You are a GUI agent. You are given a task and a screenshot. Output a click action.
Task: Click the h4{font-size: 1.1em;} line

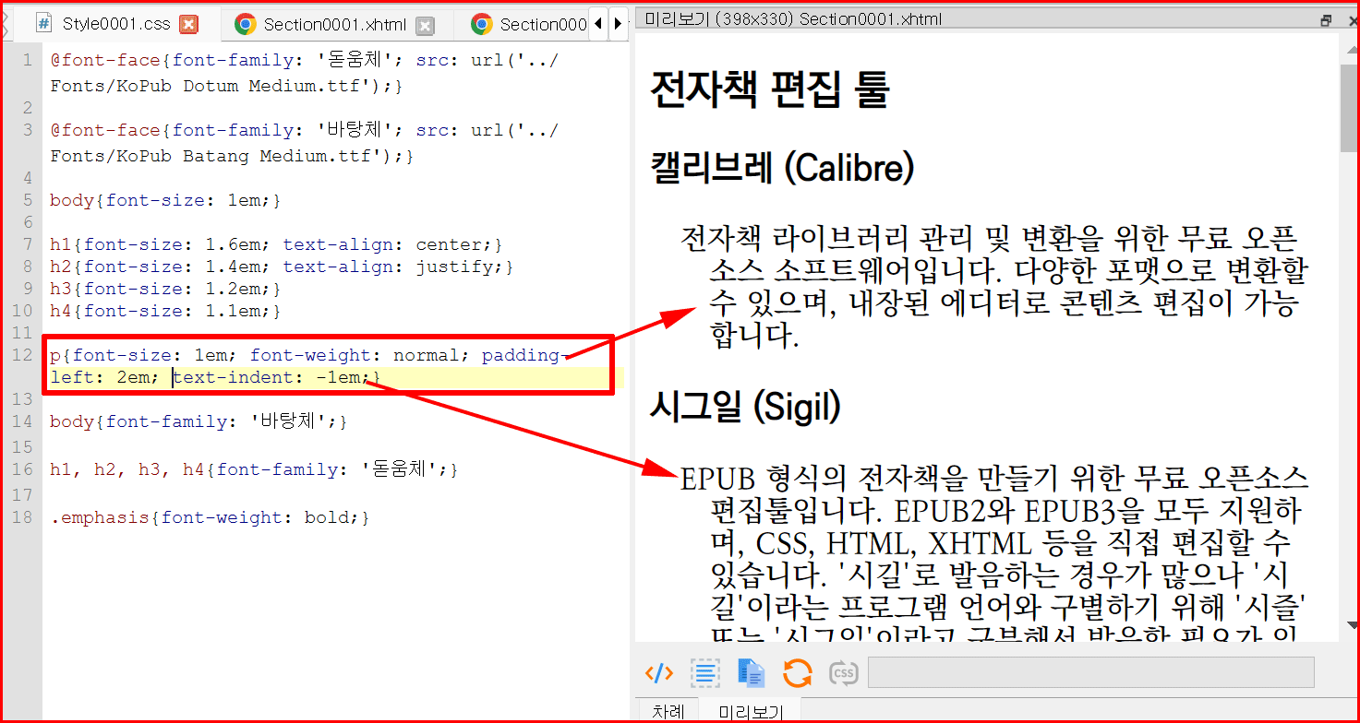tap(165, 311)
